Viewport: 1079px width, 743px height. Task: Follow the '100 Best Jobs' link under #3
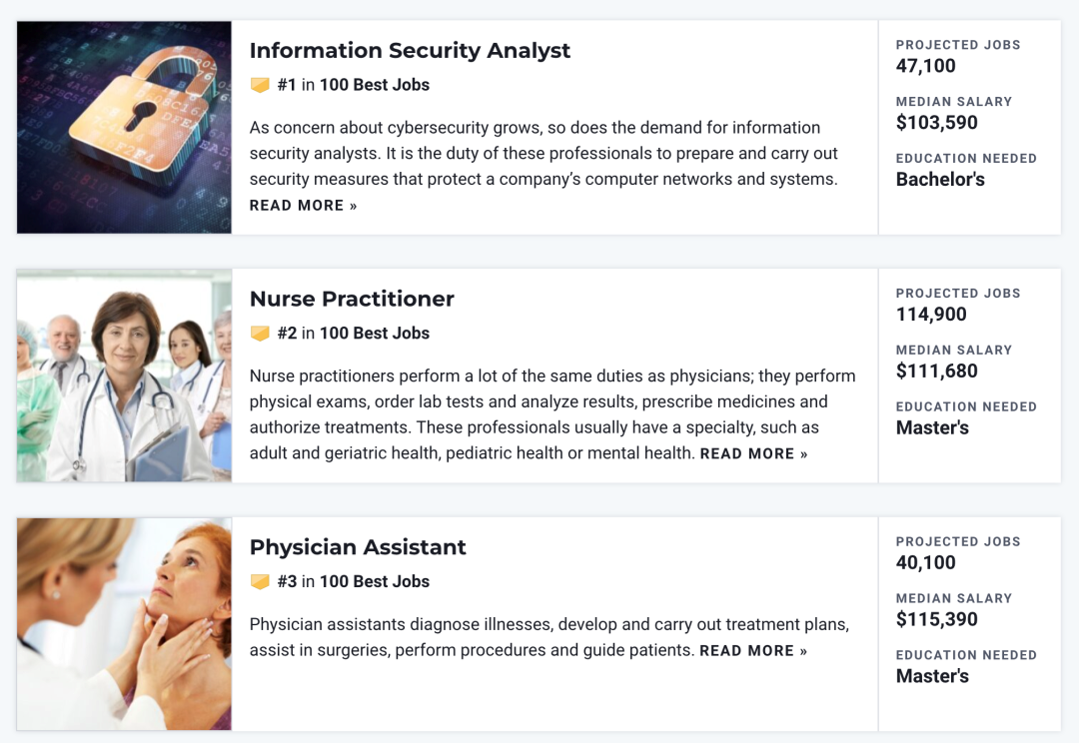(x=375, y=581)
